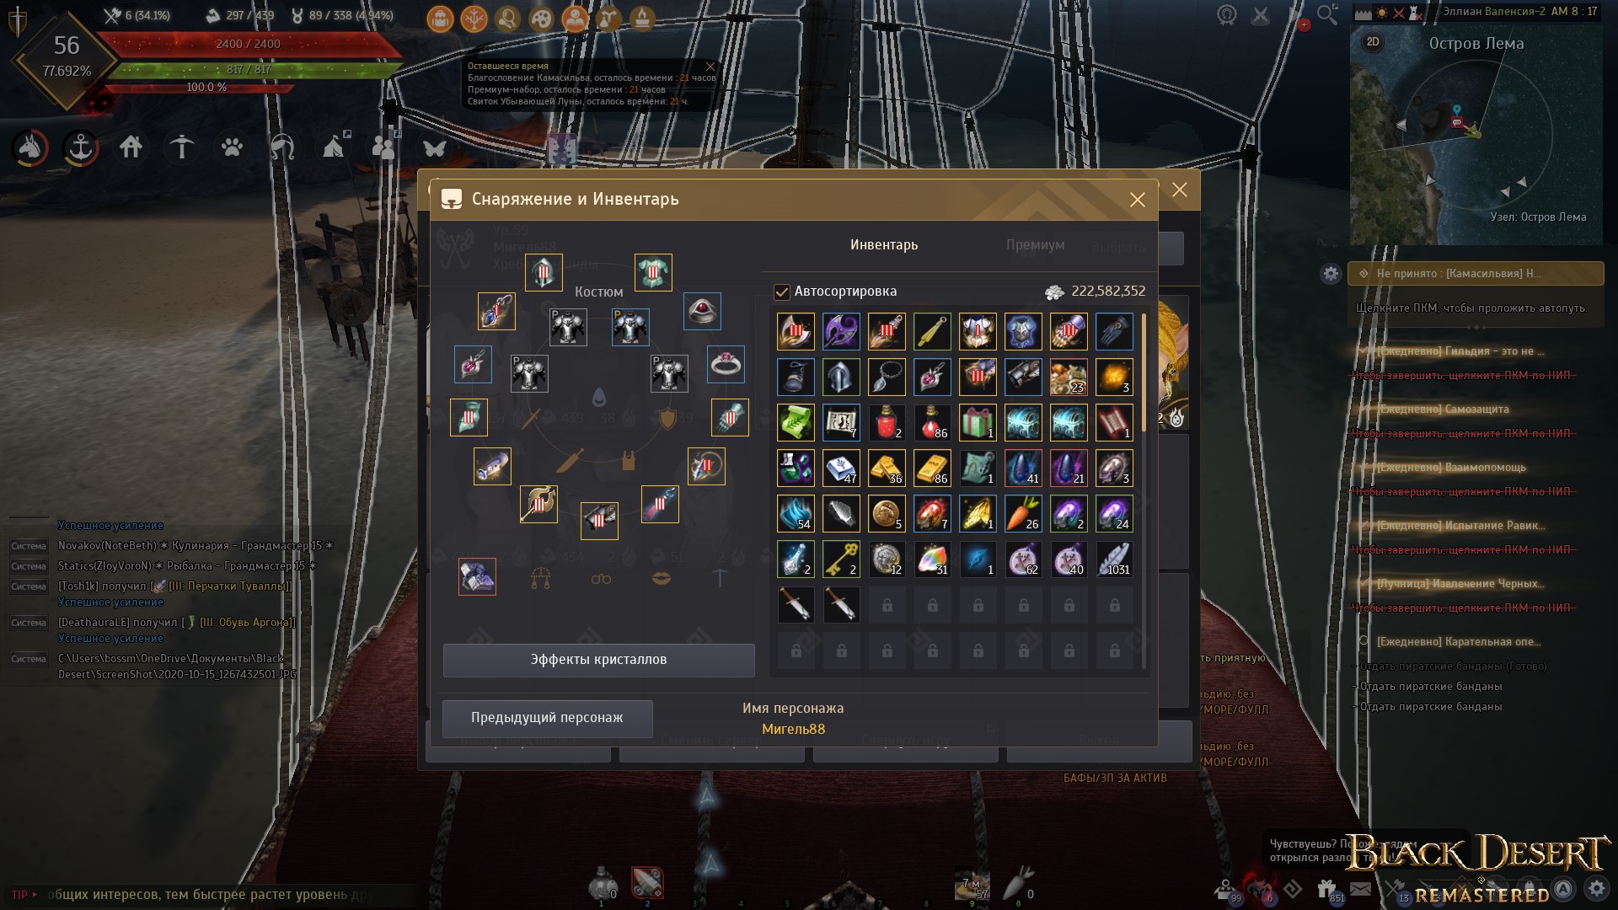Click the carrot item in inventory
This screenshot has height=910, width=1618.
point(1023,513)
